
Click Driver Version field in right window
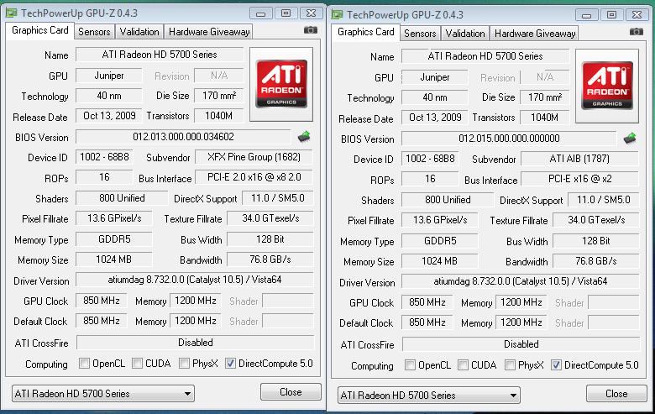(520, 281)
